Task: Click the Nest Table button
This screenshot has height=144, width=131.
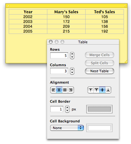Action: coord(100,71)
